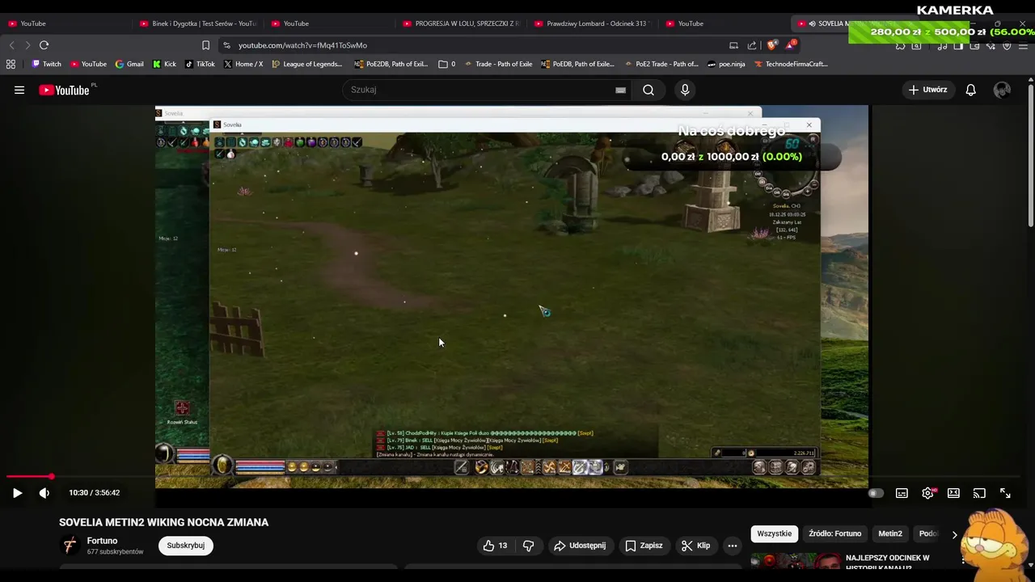Subscribe using the Subskrybuj button
Screen dimensions: 1035x582
click(185, 546)
